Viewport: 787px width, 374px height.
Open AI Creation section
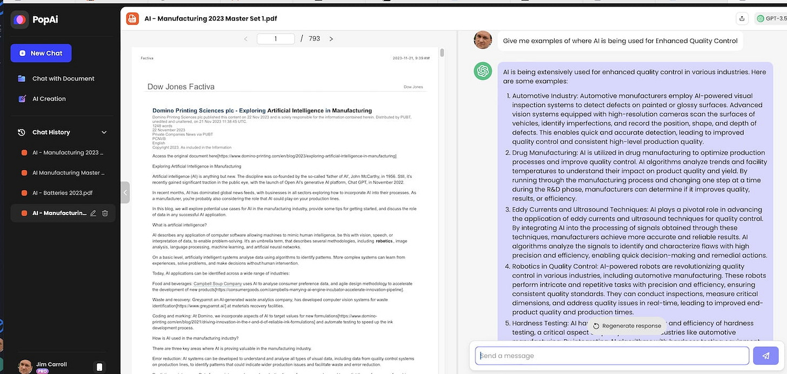49,99
